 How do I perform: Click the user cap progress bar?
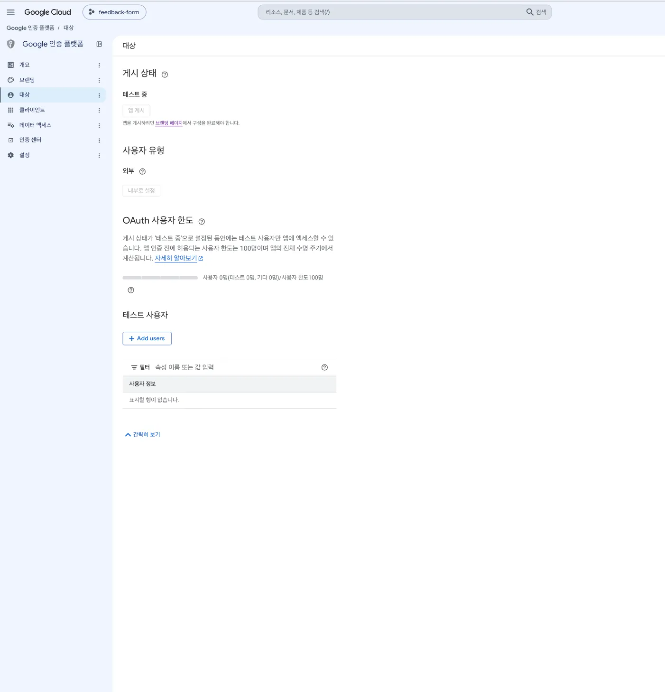coord(160,278)
